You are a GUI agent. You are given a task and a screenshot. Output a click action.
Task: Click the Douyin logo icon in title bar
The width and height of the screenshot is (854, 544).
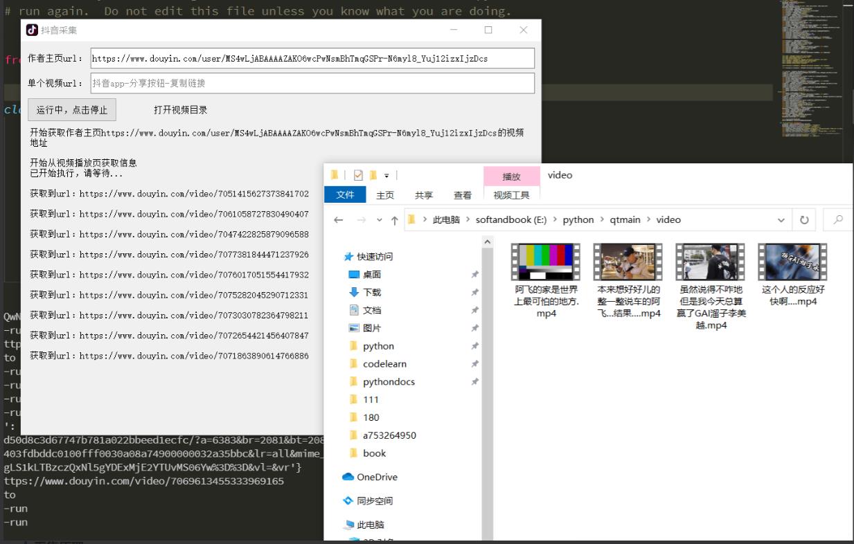click(32, 30)
